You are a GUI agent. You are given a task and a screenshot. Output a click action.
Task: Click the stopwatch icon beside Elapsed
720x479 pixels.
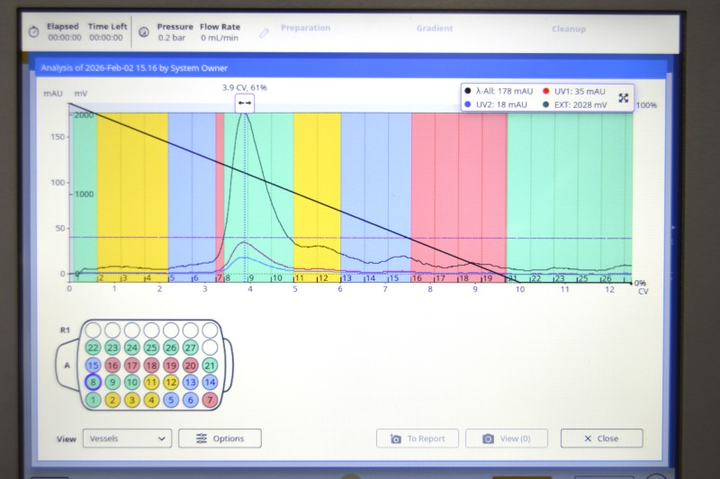[x=32, y=32]
